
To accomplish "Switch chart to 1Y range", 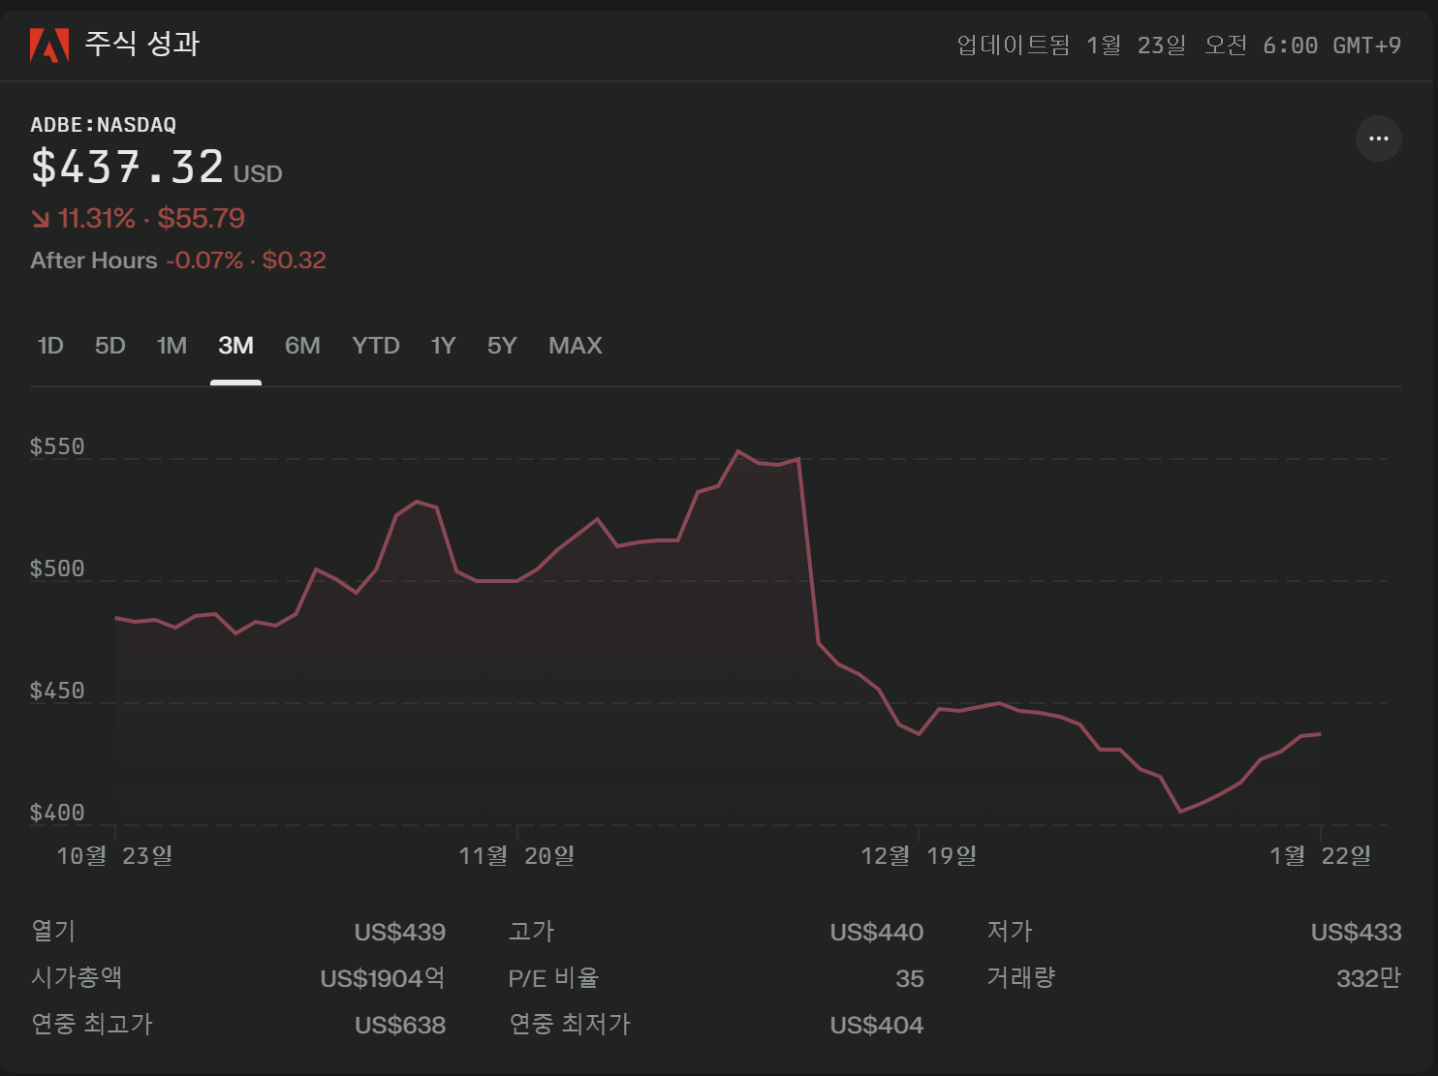I will [x=443, y=346].
